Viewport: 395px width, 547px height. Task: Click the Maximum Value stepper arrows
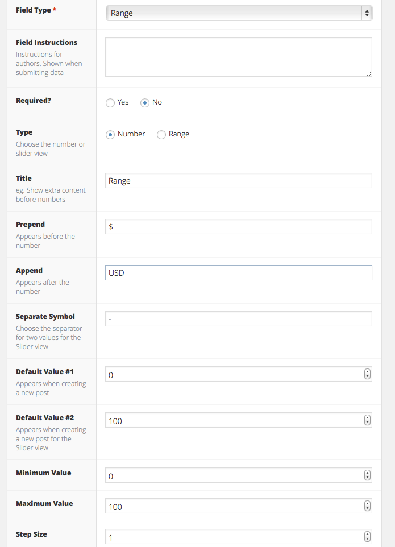(367, 506)
